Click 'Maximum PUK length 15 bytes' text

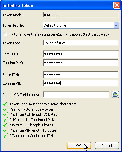pos(33,114)
